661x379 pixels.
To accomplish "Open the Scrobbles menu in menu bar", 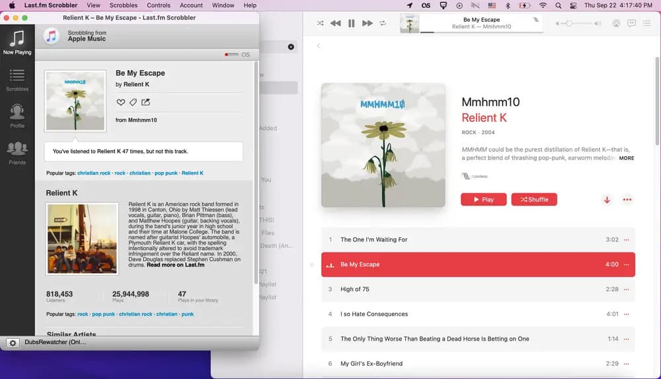I will tap(124, 5).
